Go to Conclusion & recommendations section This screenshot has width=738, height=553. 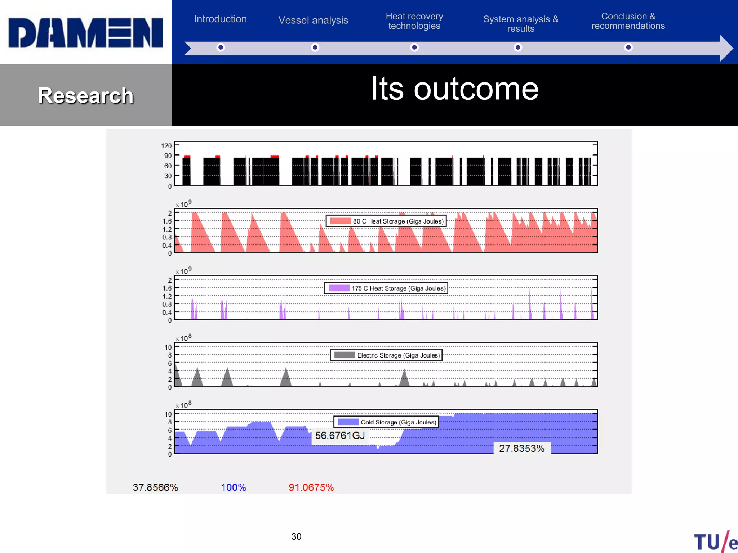(628, 21)
